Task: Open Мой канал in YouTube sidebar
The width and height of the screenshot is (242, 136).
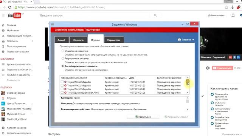Action: (13, 31)
